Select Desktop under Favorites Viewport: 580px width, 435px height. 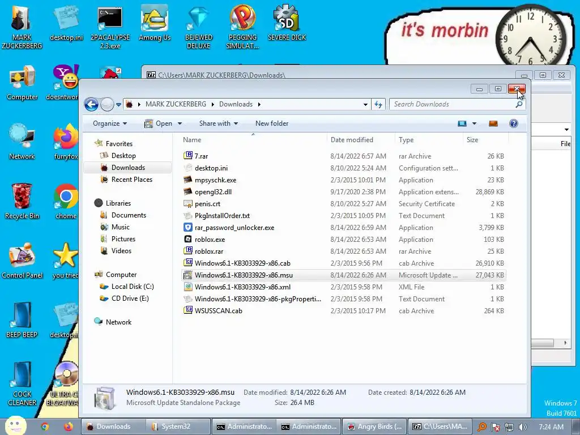tap(123, 156)
